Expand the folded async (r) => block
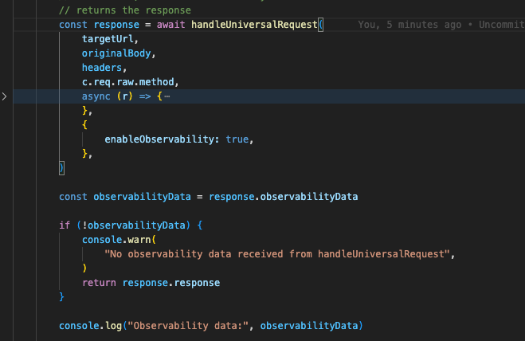Screen dimensions: 525x341 point(4,96)
